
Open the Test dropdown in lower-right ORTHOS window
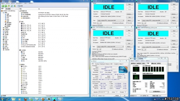(x=155, y=47)
